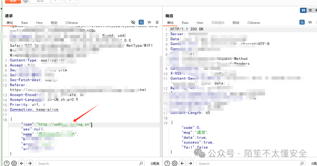Click the 请求 panel heading
317x166 pixels.
(9, 16)
